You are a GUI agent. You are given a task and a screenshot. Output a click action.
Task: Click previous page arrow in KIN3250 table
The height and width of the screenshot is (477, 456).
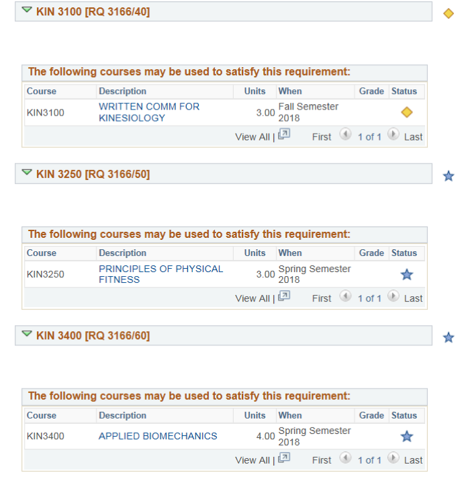(345, 297)
